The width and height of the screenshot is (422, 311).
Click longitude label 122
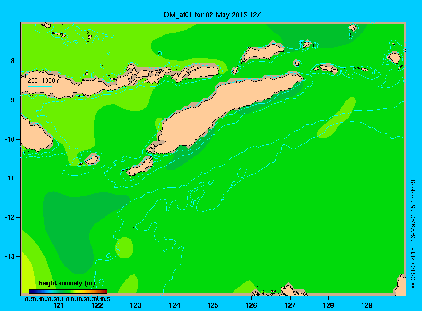[97, 305]
